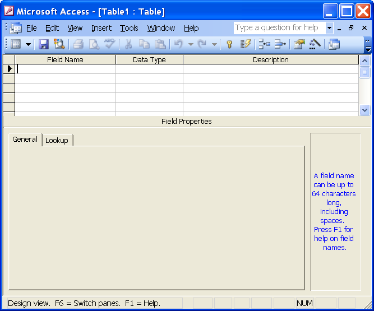Save the table with the floppy icon

click(x=44, y=44)
